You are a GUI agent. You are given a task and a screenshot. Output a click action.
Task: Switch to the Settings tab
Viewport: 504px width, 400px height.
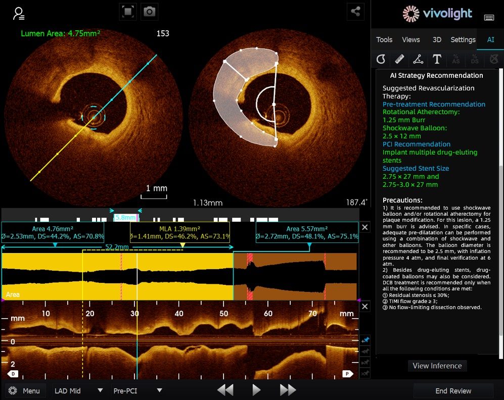(463, 39)
